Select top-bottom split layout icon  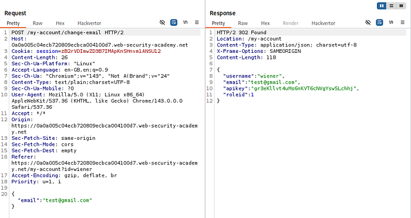392,6
